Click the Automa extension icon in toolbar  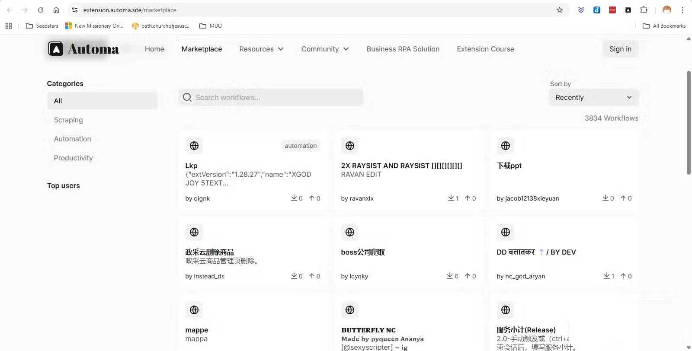(628, 10)
